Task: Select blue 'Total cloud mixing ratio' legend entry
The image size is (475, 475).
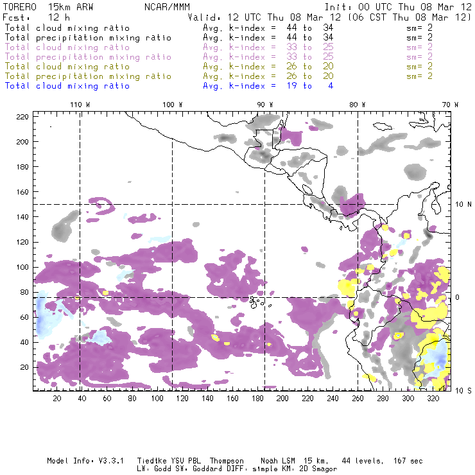Action: pyautogui.click(x=67, y=87)
